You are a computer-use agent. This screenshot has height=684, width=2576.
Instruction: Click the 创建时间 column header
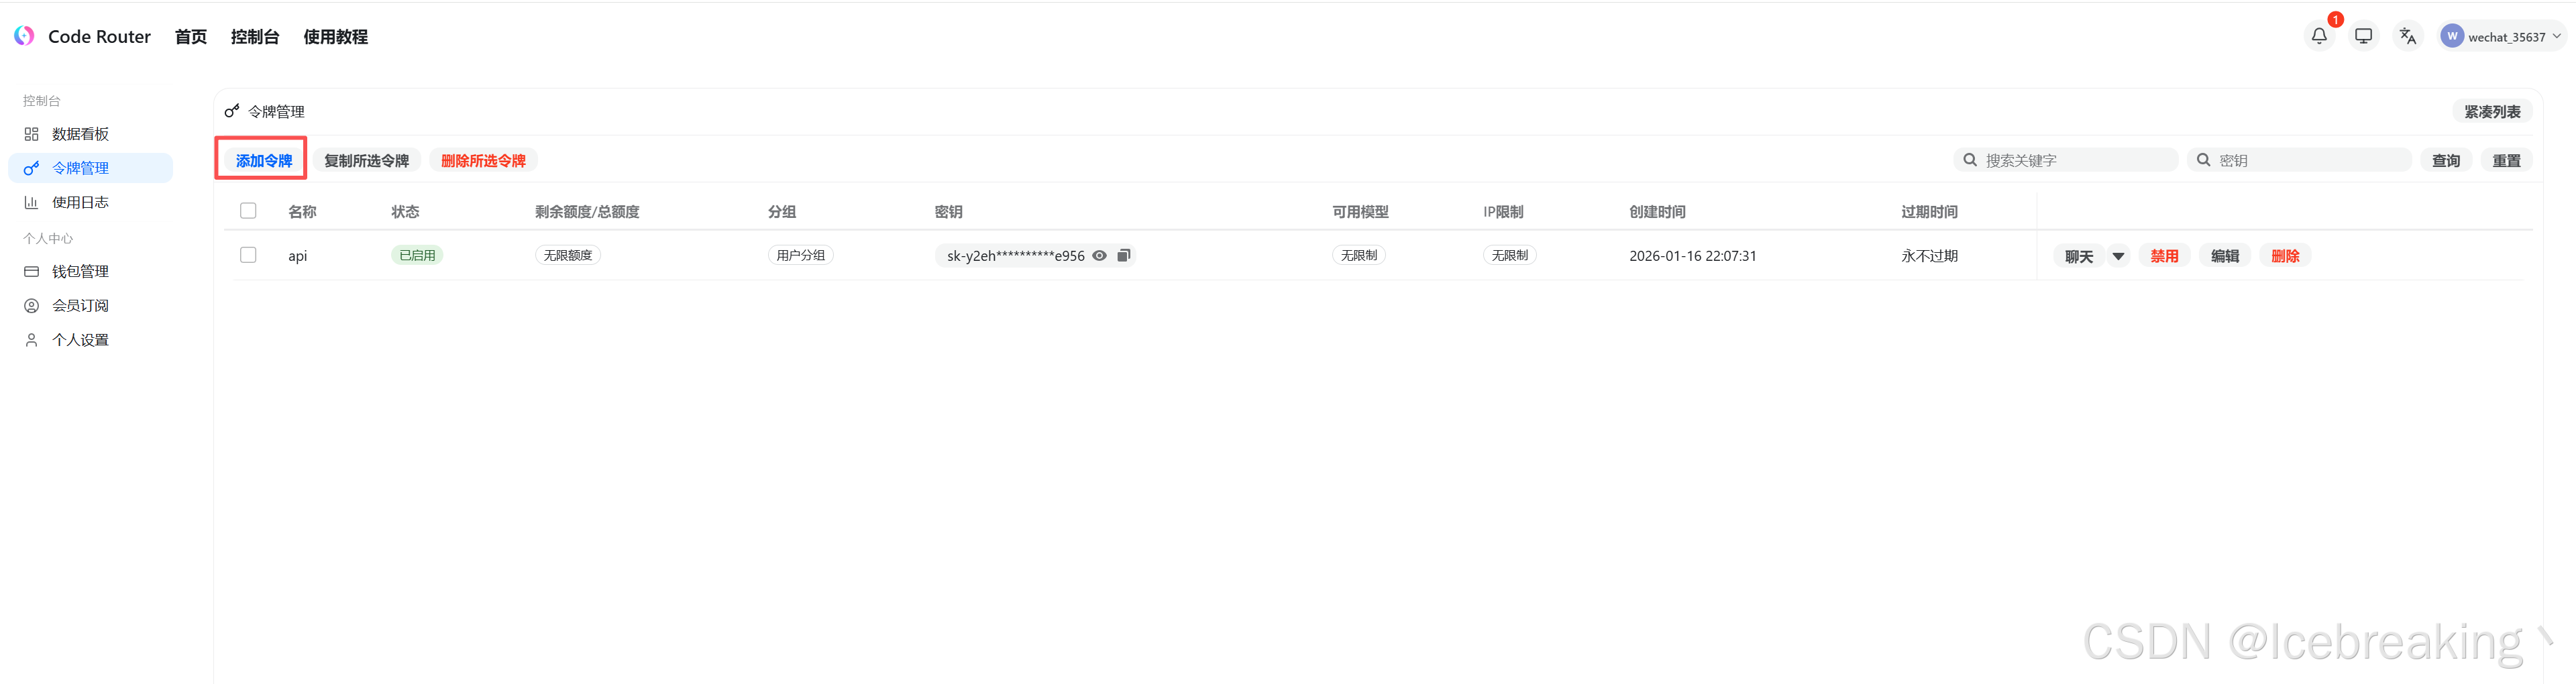(x=1657, y=212)
